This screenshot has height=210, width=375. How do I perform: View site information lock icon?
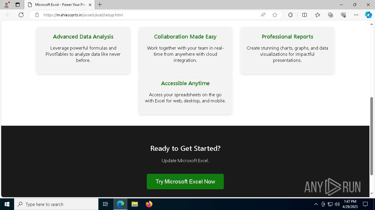37,15
